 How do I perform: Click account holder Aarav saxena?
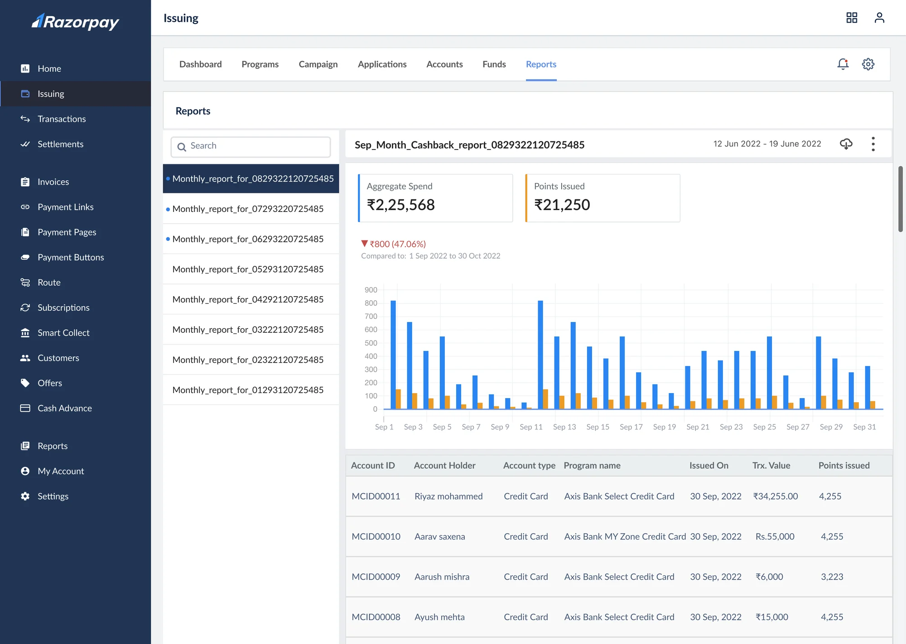[439, 537]
